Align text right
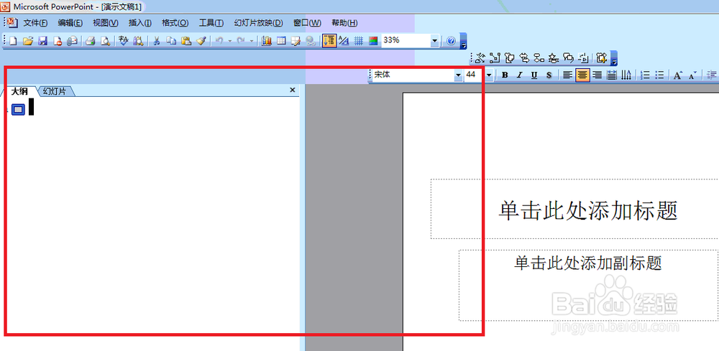Screen dimensions: 719x351 597,75
